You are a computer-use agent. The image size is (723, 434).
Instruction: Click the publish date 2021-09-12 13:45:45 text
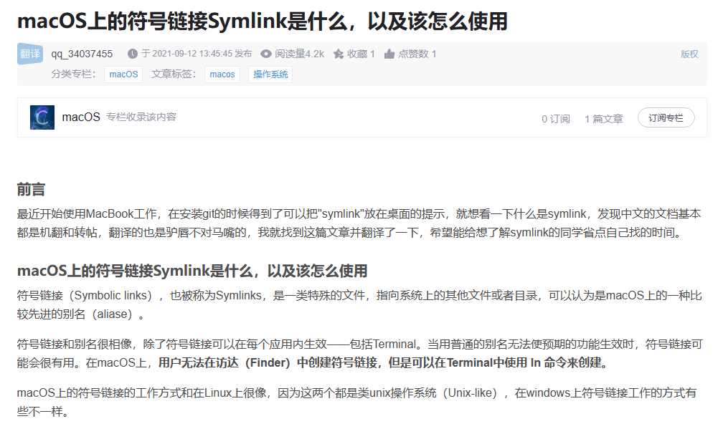(197, 54)
